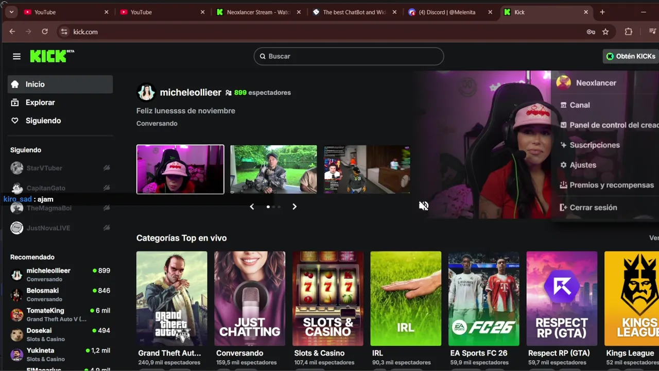Open Explorar in the sidebar
Image resolution: width=659 pixels, height=371 pixels.
point(60,102)
